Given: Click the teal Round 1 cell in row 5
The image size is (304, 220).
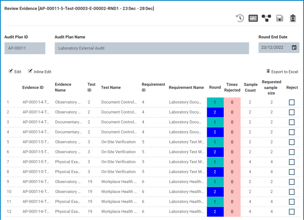Looking at the screenshot, I should tap(215, 142).
